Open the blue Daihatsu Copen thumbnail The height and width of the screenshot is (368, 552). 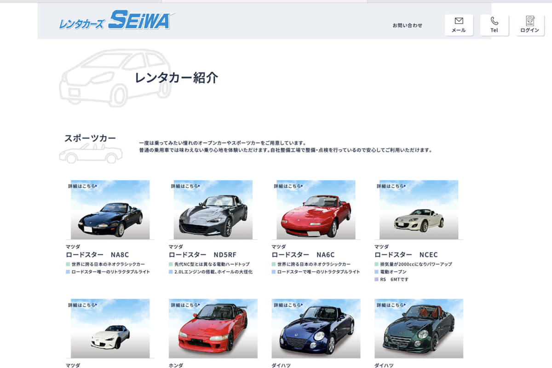pyautogui.click(x=316, y=328)
